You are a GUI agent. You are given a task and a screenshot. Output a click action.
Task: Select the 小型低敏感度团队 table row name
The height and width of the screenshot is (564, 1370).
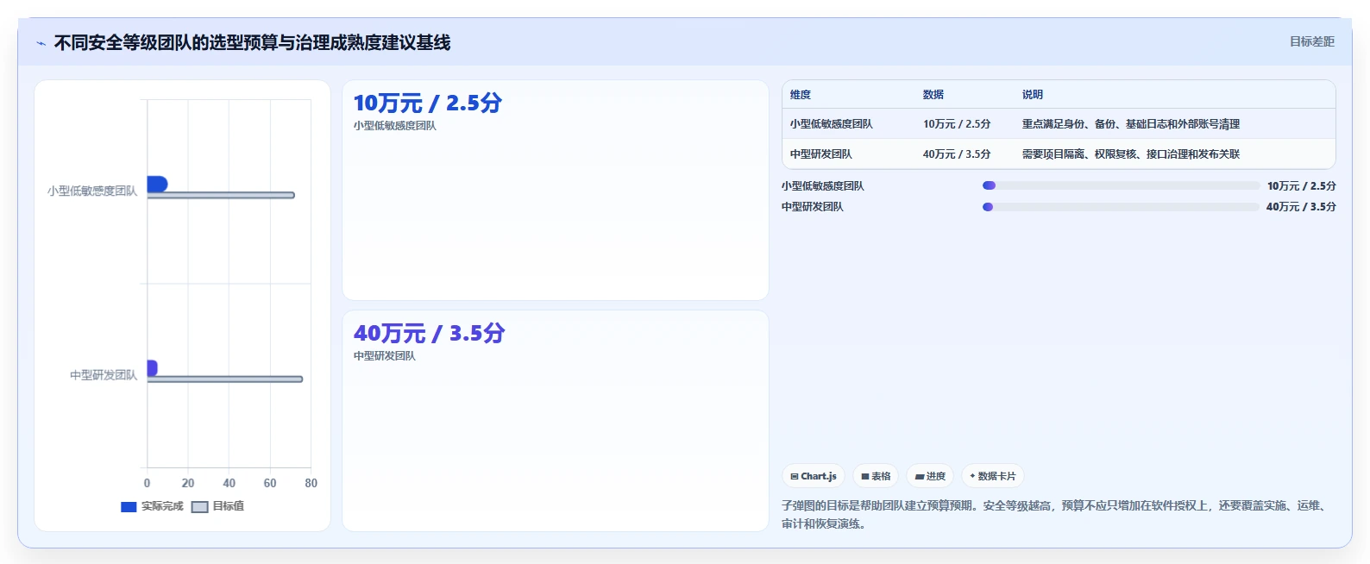click(832, 124)
